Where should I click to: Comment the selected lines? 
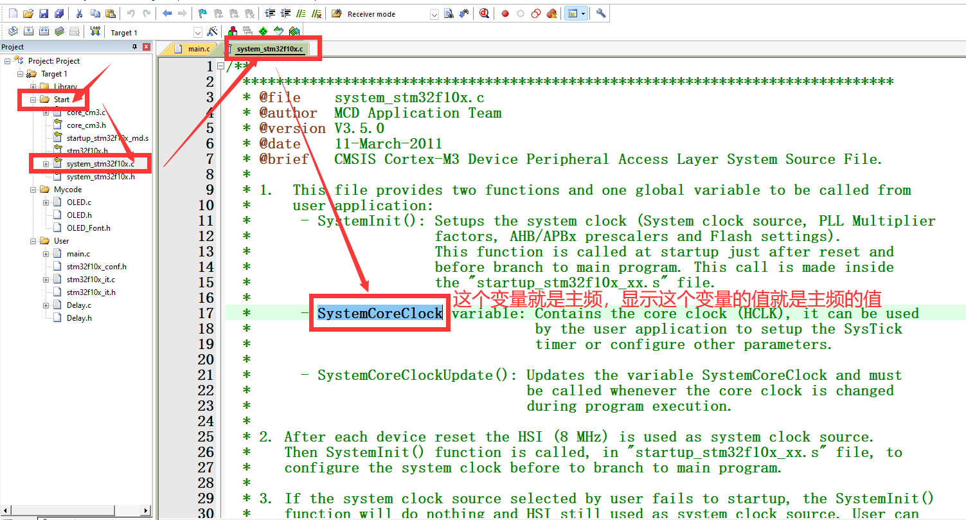pos(301,13)
